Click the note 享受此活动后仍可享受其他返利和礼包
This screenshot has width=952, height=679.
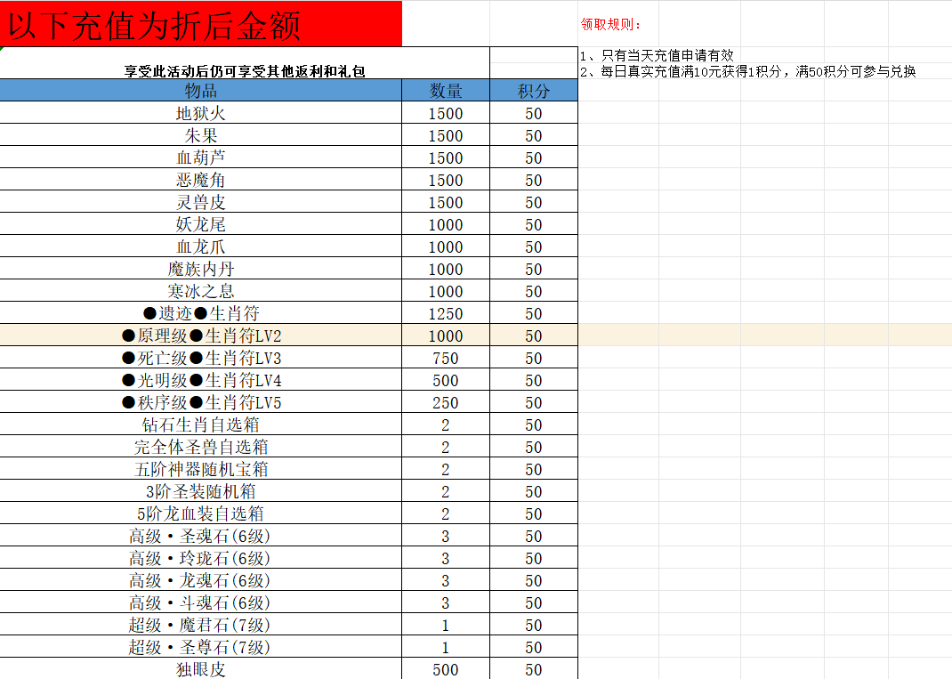(245, 71)
